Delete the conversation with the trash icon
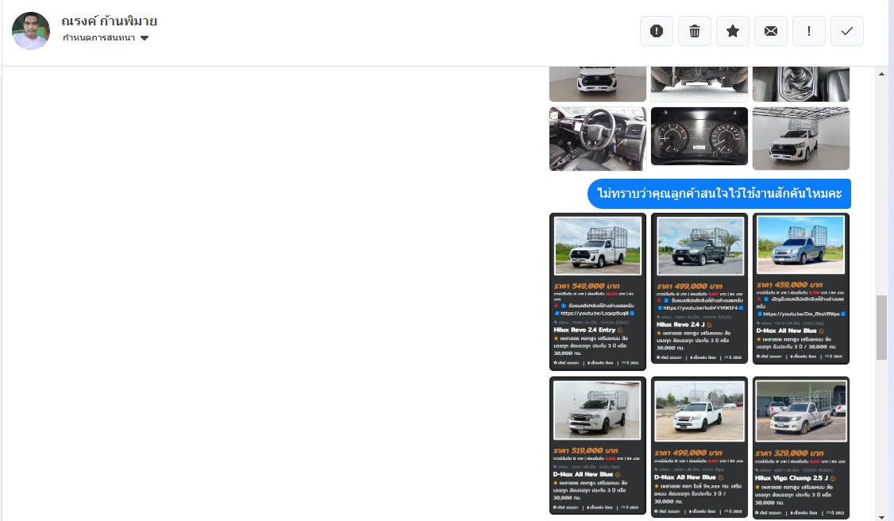894x521 pixels. 695,31
